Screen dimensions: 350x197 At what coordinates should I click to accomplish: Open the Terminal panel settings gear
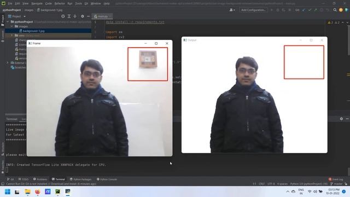pyautogui.click(x=341, y=119)
